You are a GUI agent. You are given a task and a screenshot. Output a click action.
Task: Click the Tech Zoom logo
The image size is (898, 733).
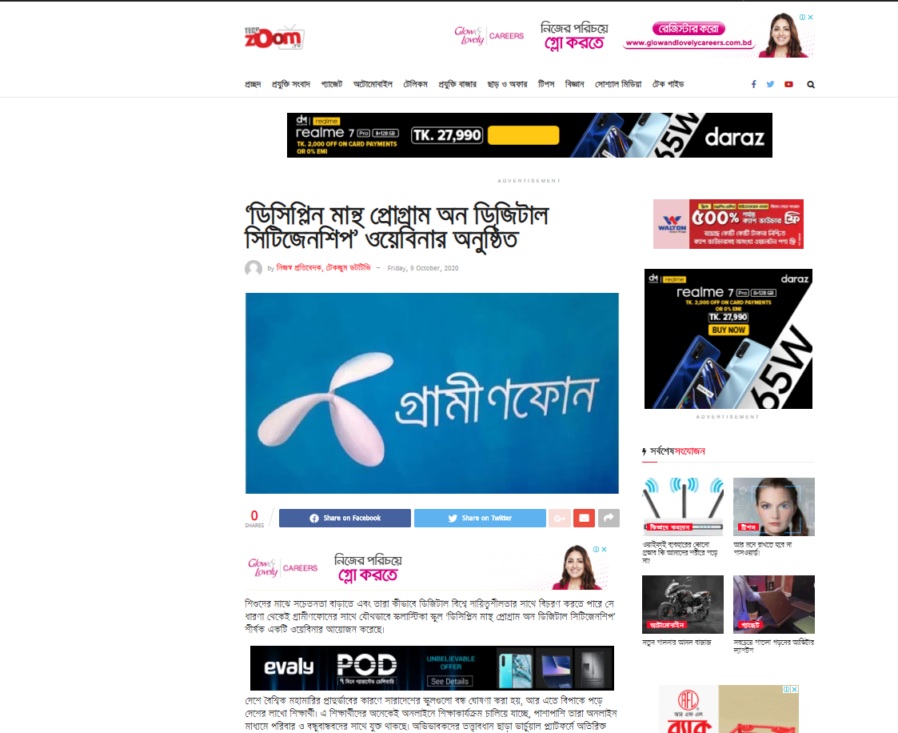click(x=274, y=38)
